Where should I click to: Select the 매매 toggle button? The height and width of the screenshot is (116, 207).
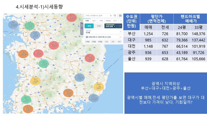pyautogui.click(x=89, y=26)
